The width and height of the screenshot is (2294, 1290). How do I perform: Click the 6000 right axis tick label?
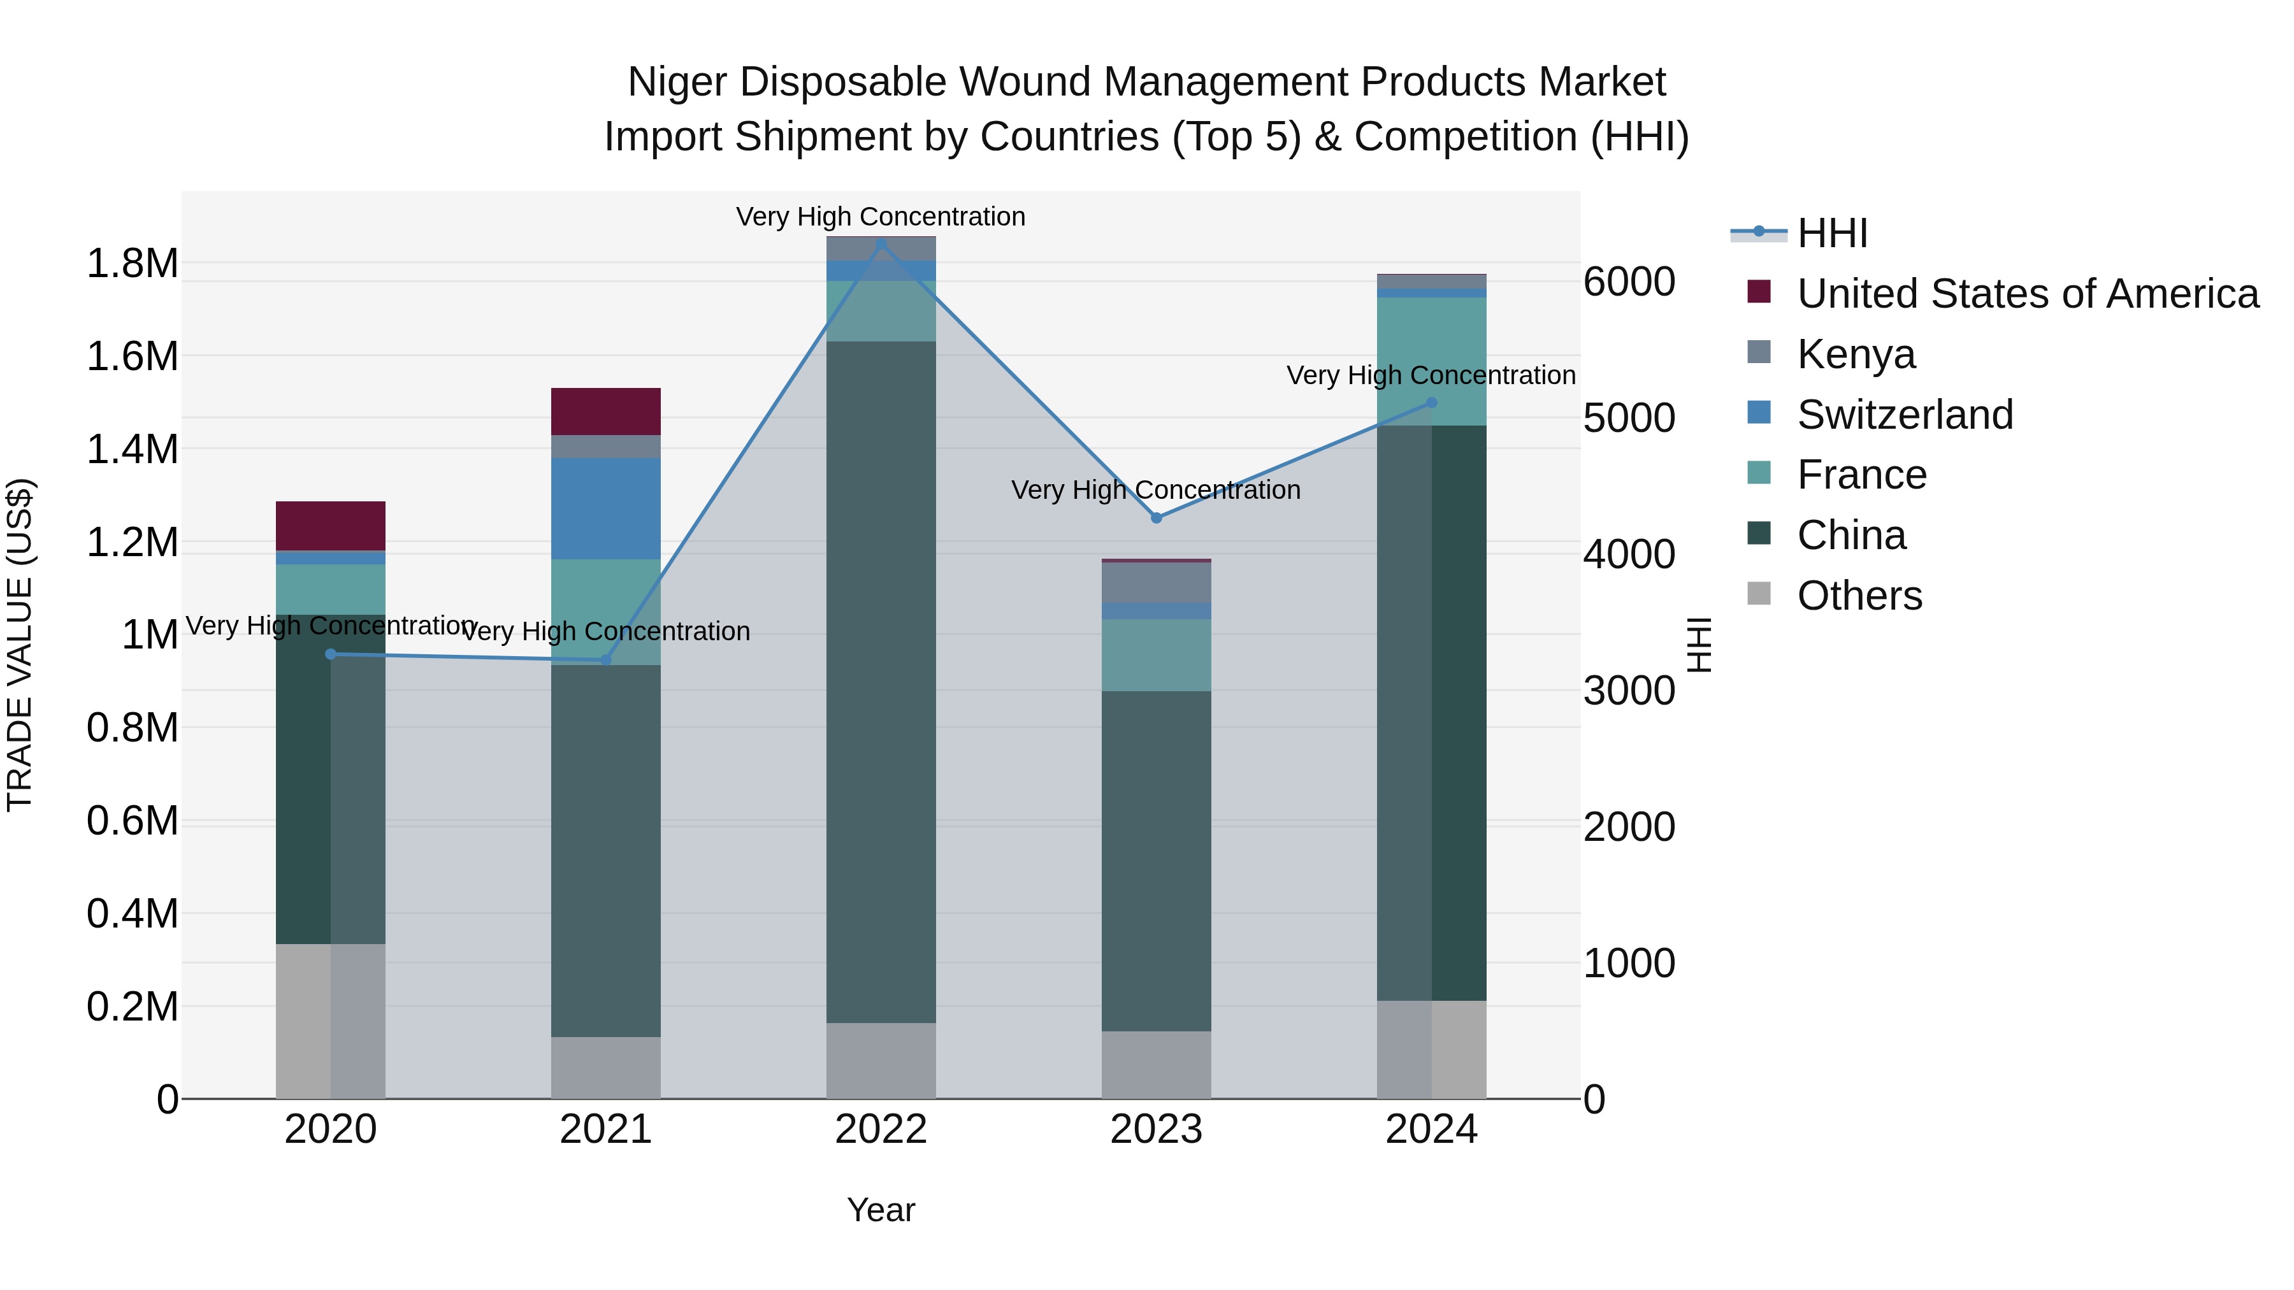pos(1629,282)
